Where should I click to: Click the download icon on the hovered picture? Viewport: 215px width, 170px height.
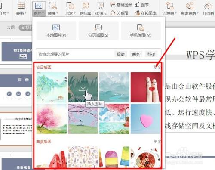point(83,88)
